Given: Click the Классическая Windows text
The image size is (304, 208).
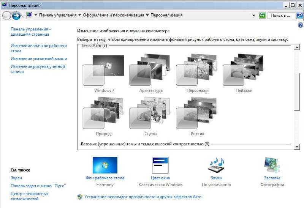Looking at the screenshot, I should (160, 185).
